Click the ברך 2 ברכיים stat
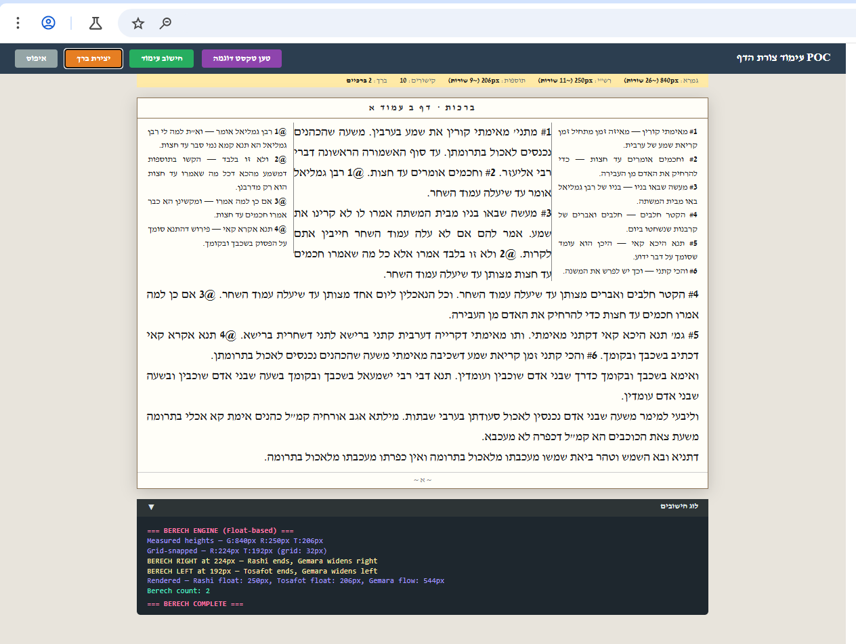856x644 pixels. (x=368, y=81)
